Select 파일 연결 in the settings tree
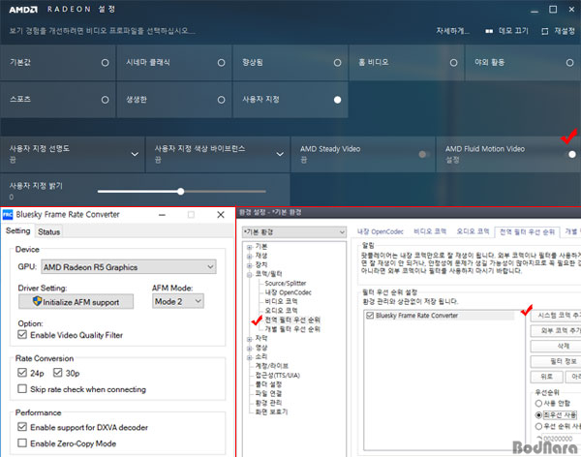This screenshot has width=581, height=457. tap(268, 394)
